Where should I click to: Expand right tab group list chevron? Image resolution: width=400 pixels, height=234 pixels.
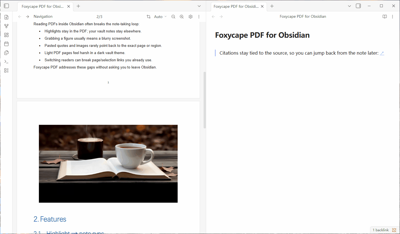[349, 6]
